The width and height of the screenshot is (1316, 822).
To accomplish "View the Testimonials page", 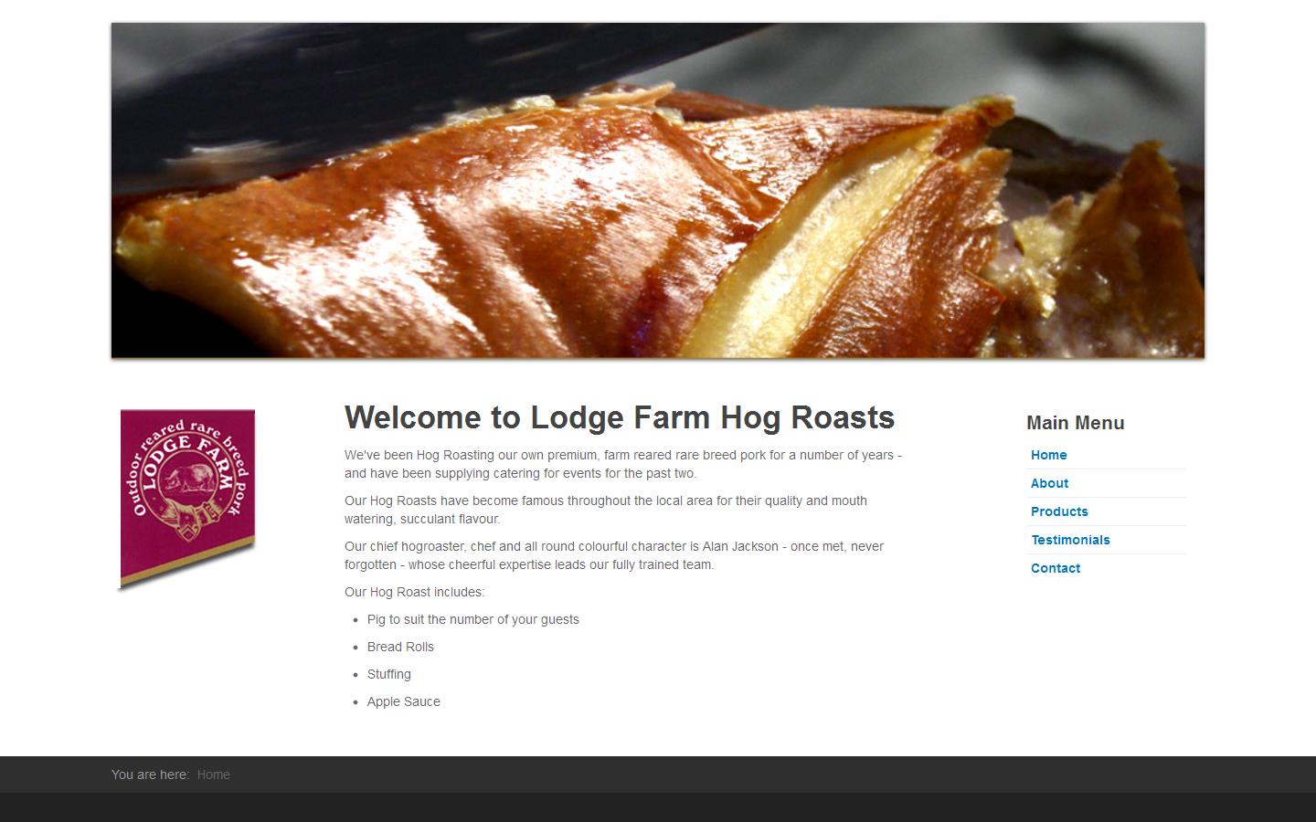I will coord(1070,540).
